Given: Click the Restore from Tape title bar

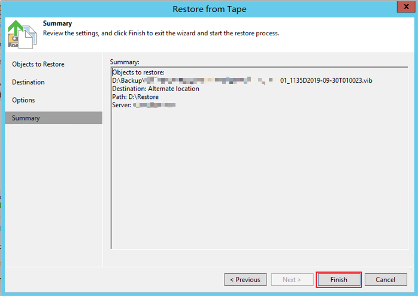Looking at the screenshot, I should coord(209,9).
